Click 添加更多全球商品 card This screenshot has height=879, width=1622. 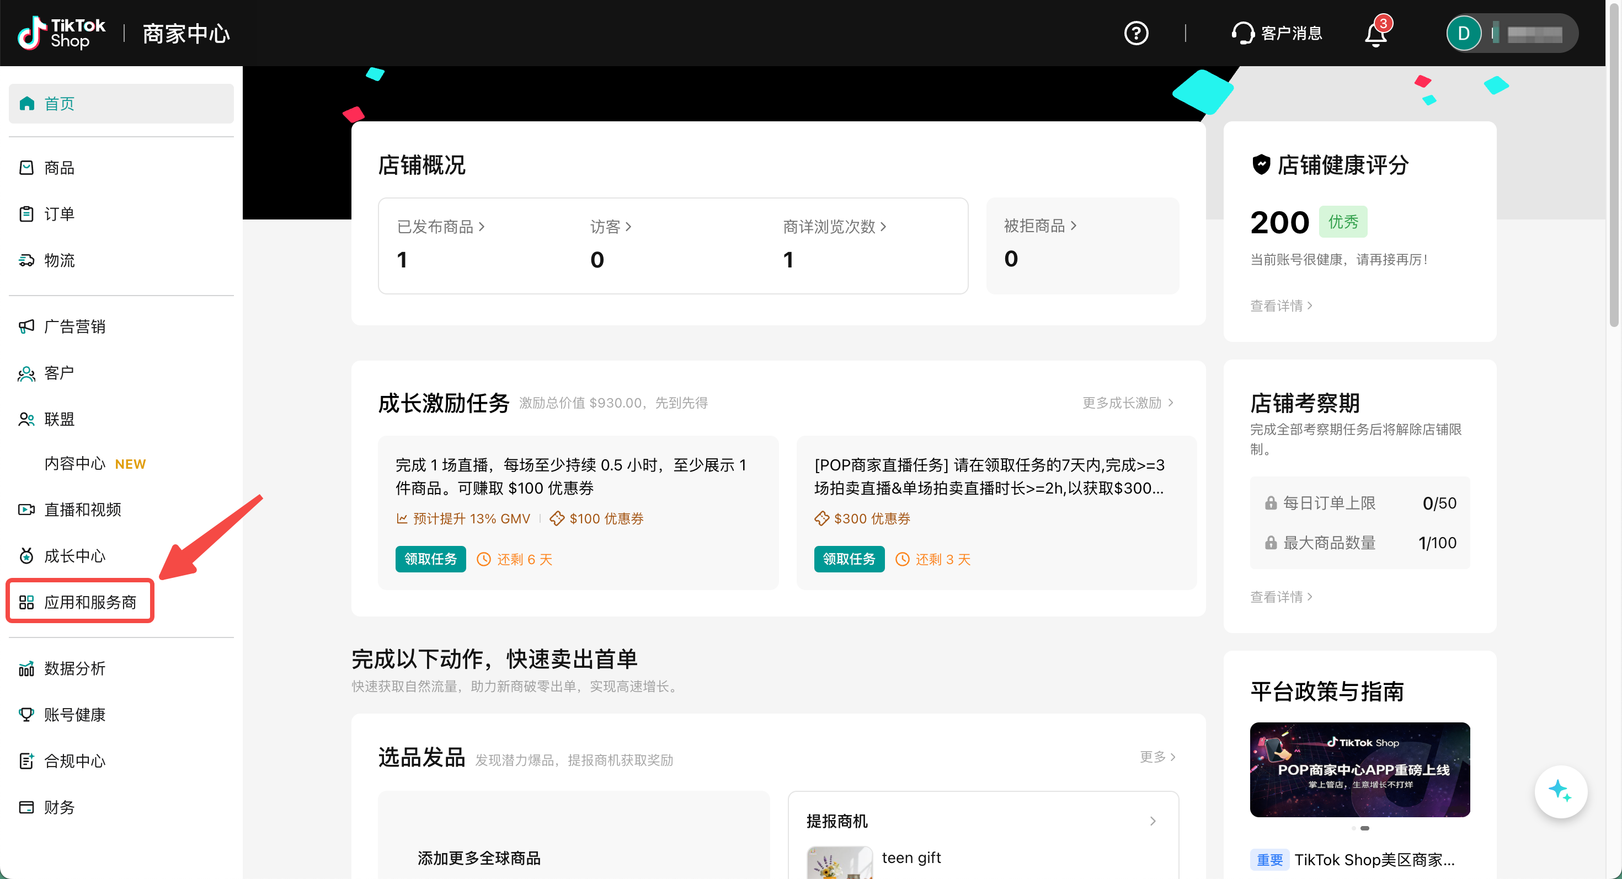(x=574, y=835)
